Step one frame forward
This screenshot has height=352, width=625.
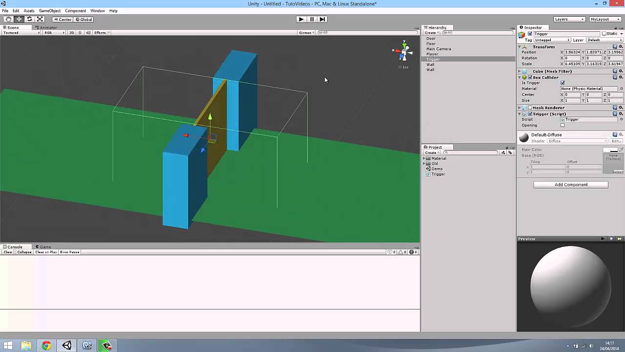click(x=322, y=19)
